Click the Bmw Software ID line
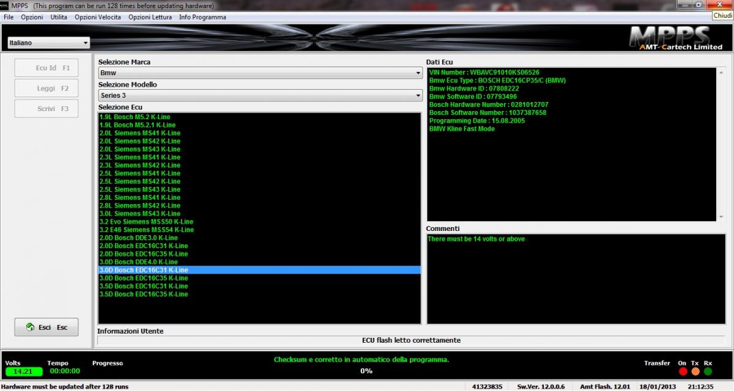The image size is (734, 391). pyautogui.click(x=473, y=97)
